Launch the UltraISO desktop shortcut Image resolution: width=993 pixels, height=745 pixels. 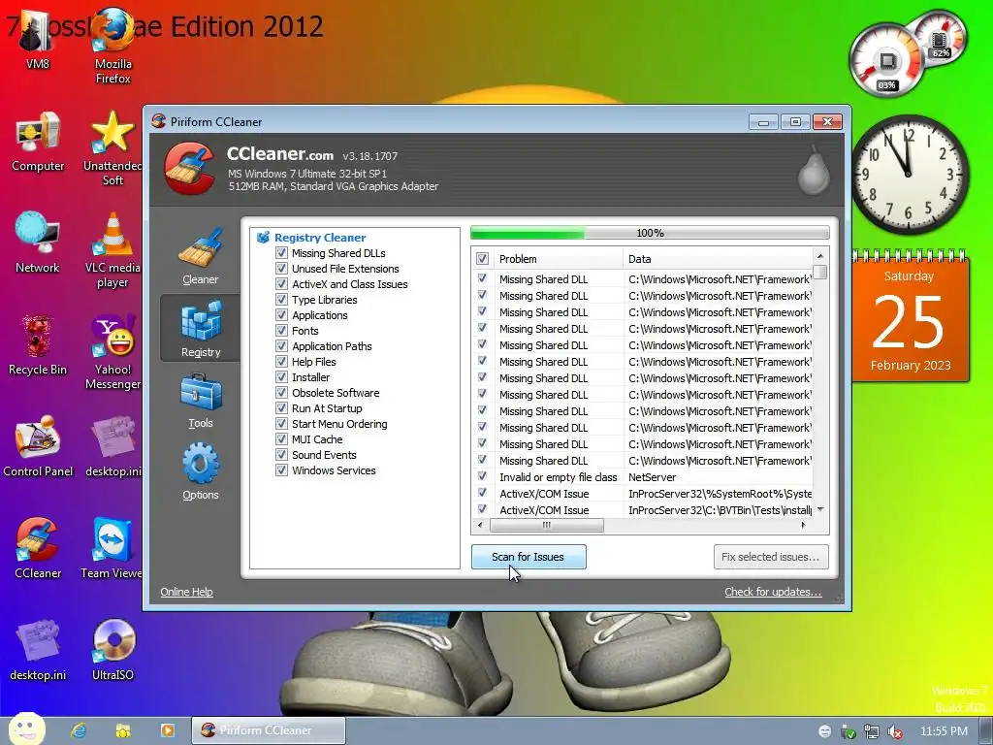112,650
